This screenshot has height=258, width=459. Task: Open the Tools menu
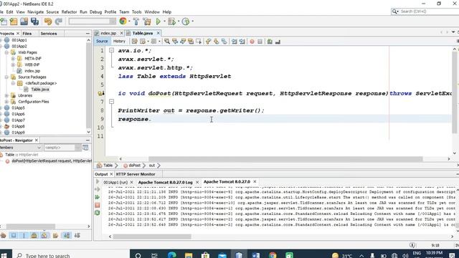click(x=136, y=12)
